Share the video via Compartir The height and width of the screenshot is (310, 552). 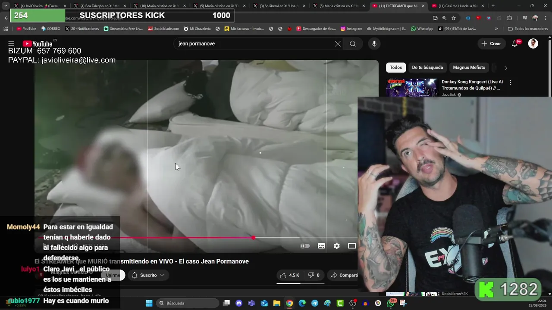click(344, 275)
